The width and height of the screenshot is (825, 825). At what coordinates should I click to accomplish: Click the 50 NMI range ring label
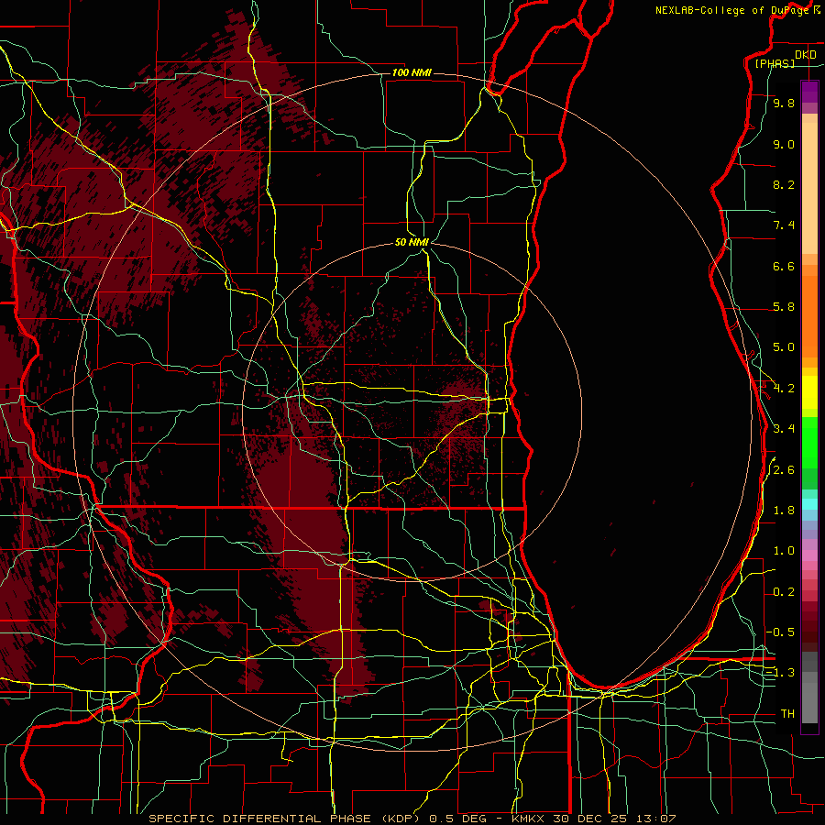point(412,242)
